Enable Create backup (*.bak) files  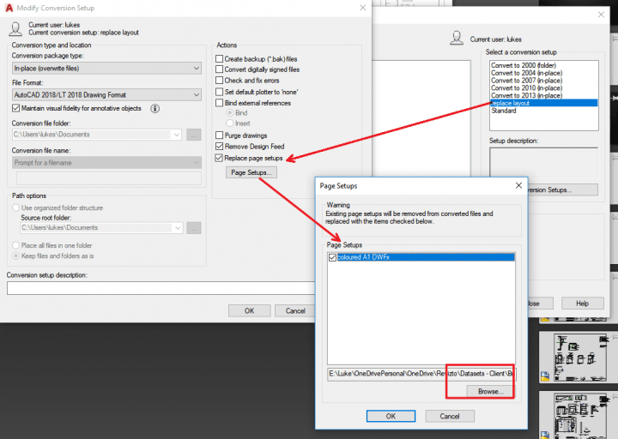tap(219, 58)
